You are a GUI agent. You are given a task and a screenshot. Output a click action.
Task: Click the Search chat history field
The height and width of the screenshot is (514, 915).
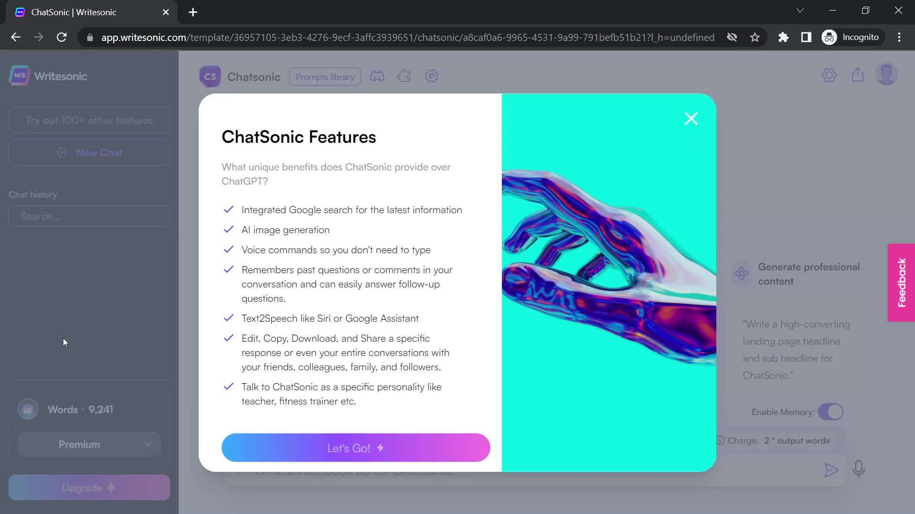point(90,217)
